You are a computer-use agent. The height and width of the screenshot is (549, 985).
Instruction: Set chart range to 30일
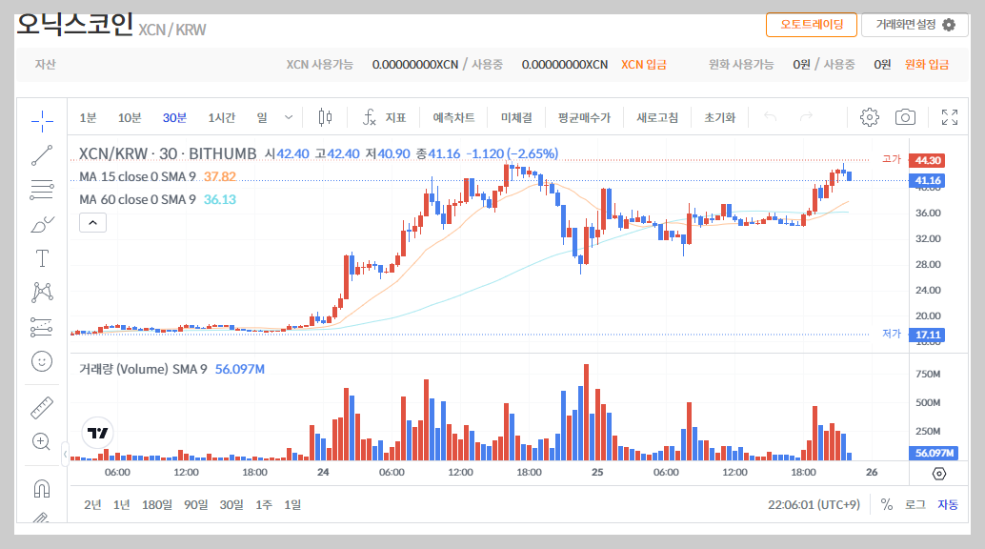pyautogui.click(x=231, y=504)
